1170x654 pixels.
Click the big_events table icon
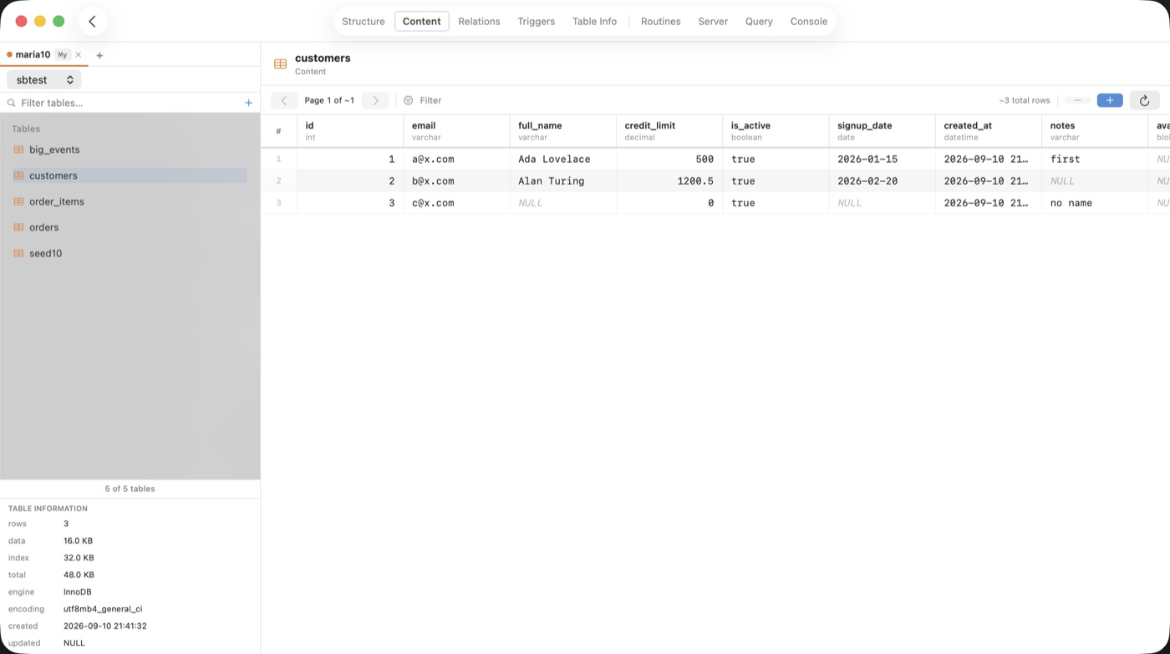[18, 150]
